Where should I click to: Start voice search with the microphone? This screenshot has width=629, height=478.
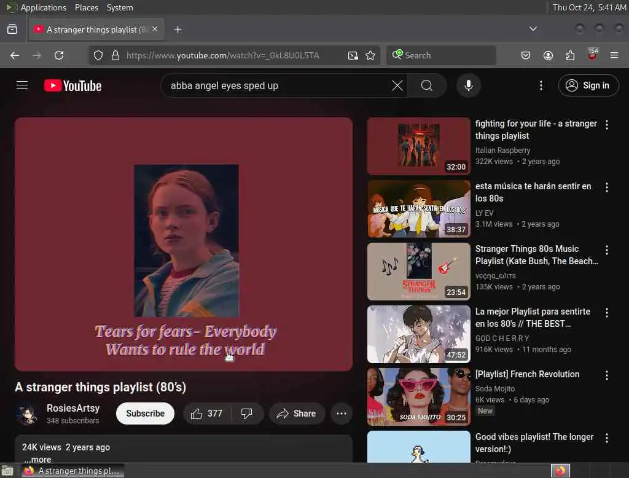point(468,85)
